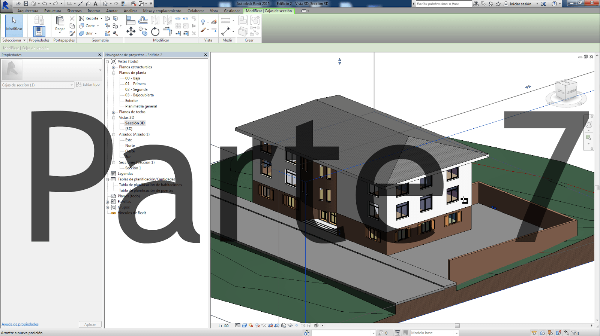Expand the Familias tree node

point(108,202)
